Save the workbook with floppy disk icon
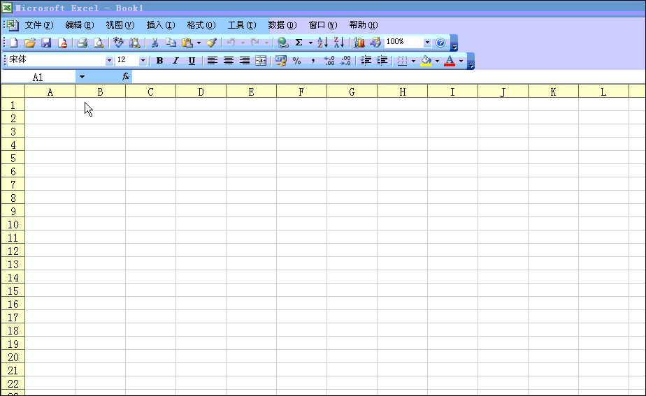Screen dimensions: 646x396 pos(45,43)
